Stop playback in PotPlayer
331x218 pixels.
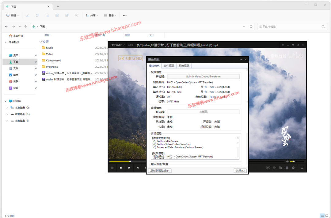[121, 168]
